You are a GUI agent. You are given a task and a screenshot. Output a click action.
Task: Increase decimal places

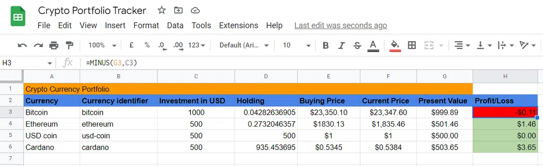coord(178,45)
